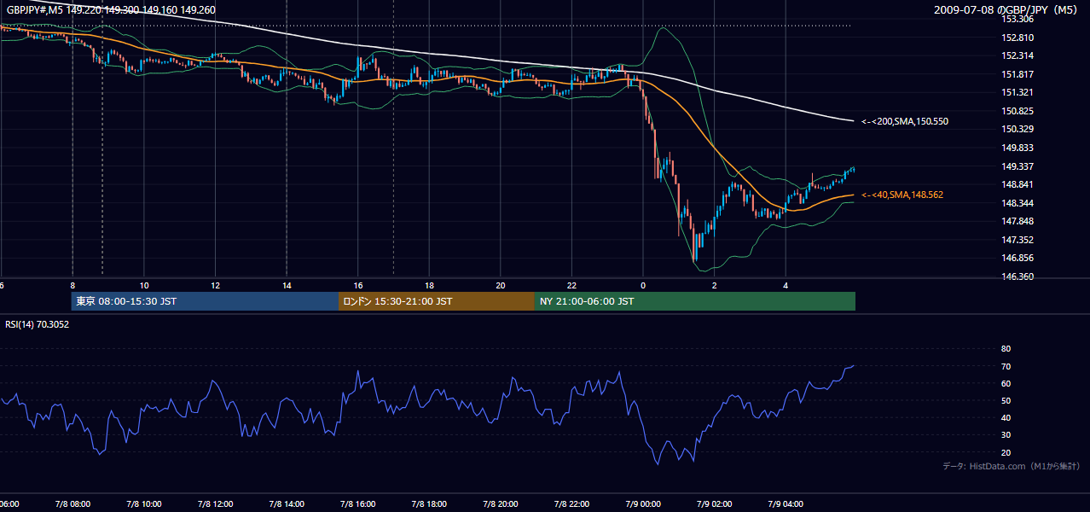Screen dimensions: 1090x512
Task: Click RSI scale value 60
Action: pyautogui.click(x=1006, y=383)
